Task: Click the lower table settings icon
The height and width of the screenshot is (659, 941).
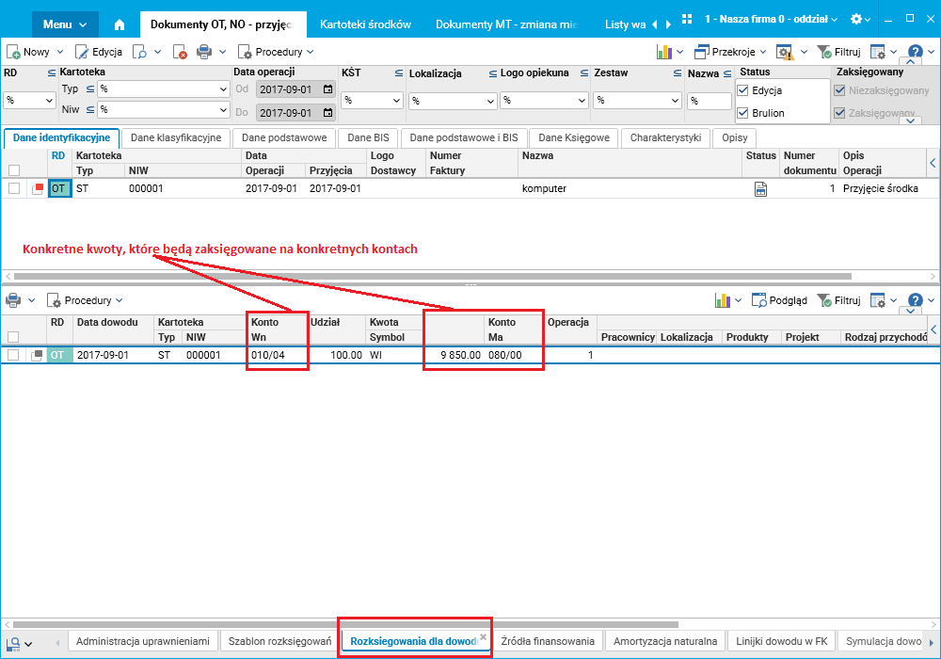Action: click(878, 300)
